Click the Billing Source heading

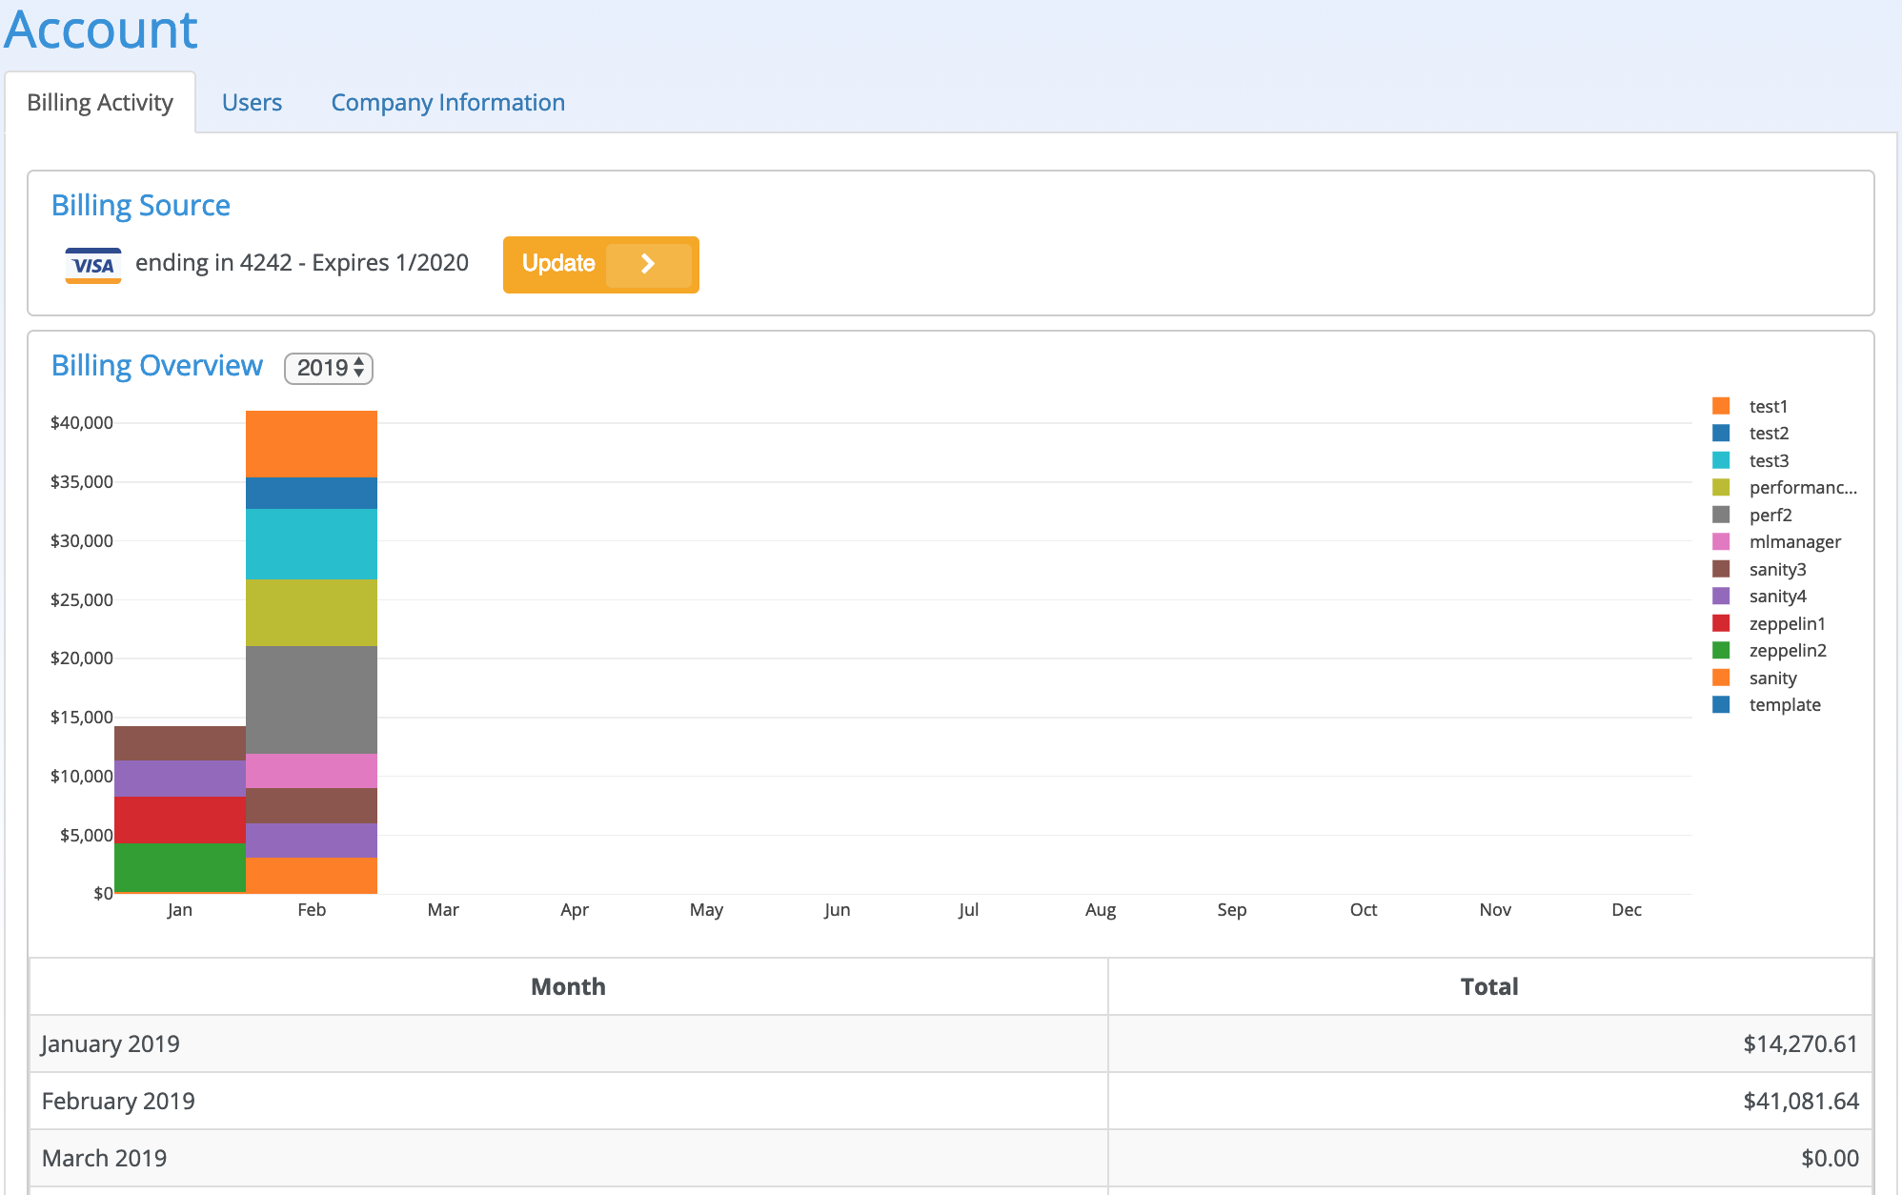coord(141,206)
